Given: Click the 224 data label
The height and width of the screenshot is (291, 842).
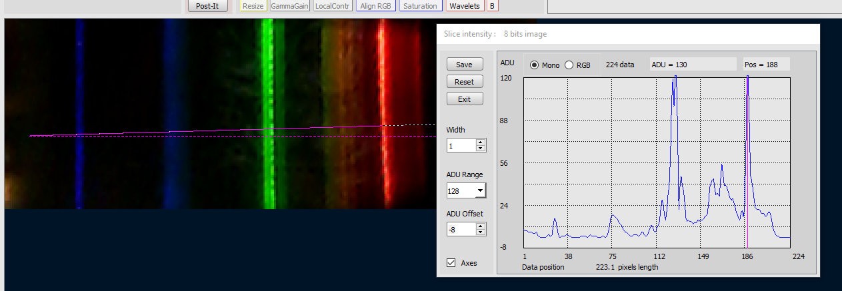Looking at the screenshot, I should tap(620, 65).
